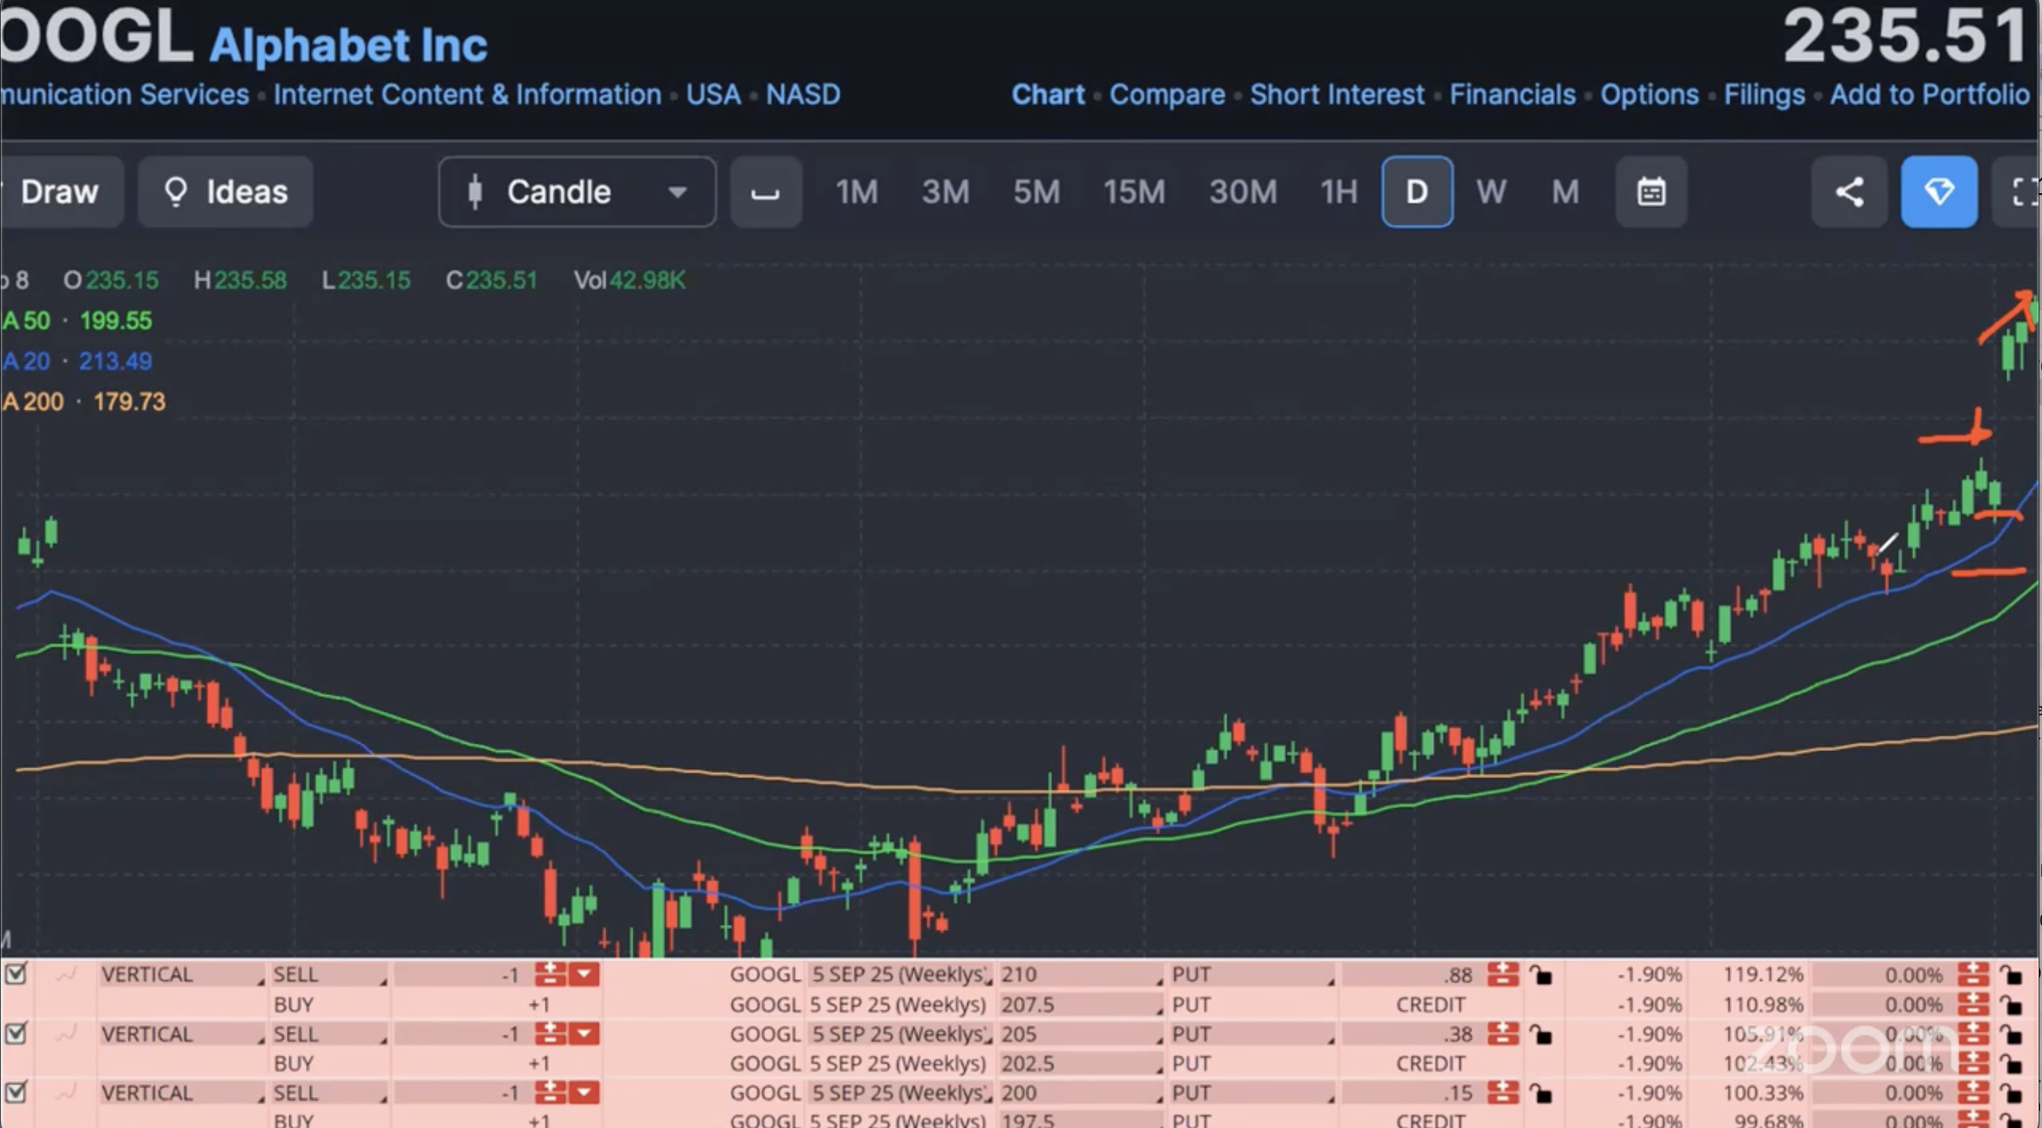The height and width of the screenshot is (1128, 2042).
Task: Click the 0.00% field in the 119.12% row
Action: (x=1882, y=974)
